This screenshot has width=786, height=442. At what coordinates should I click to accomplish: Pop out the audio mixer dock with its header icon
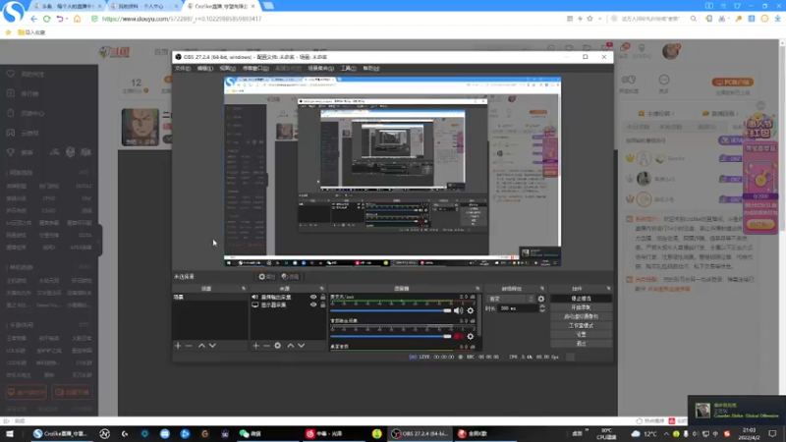(x=477, y=289)
